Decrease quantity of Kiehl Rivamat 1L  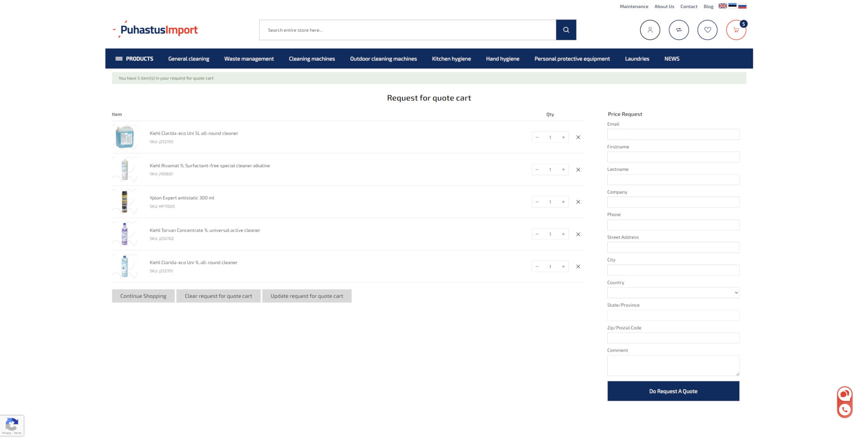[537, 169]
